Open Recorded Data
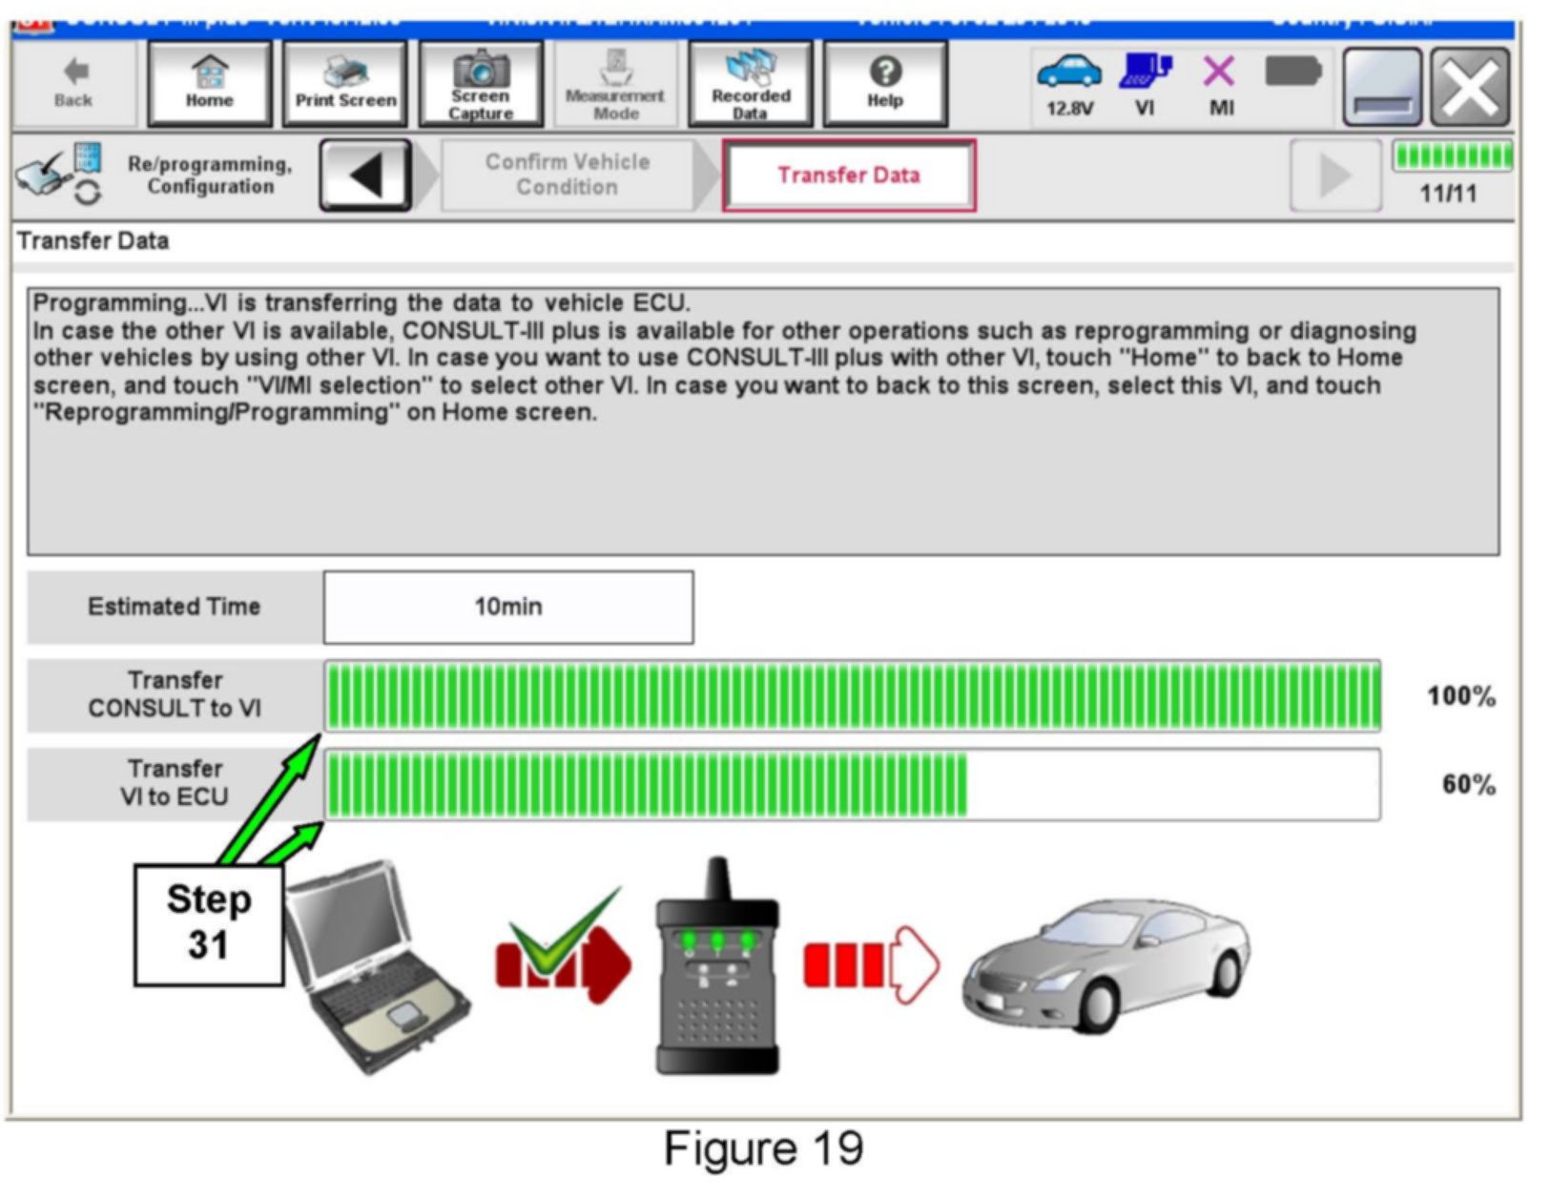 point(751,84)
